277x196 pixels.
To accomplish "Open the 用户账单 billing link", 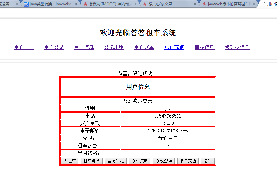I will [144, 47].
